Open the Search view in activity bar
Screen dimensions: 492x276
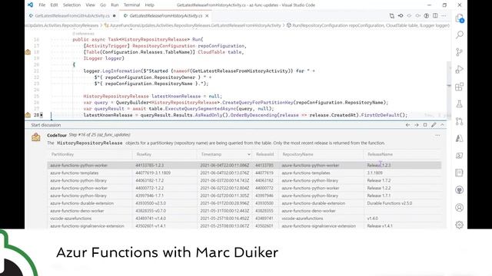460,34
